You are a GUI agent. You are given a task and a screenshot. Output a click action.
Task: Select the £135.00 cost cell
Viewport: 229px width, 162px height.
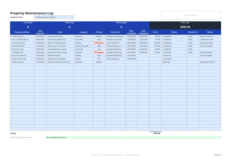(156, 52)
